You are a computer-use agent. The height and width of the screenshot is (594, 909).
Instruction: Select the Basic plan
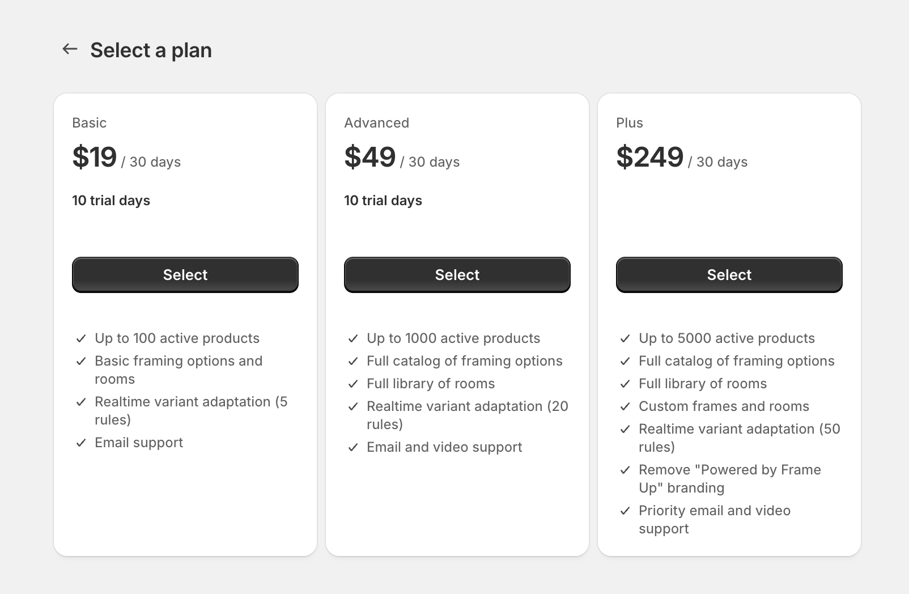point(185,275)
